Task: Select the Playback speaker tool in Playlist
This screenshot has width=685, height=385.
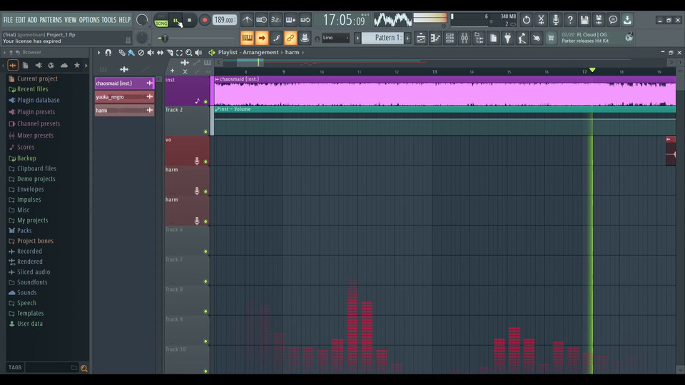Action: click(x=198, y=52)
